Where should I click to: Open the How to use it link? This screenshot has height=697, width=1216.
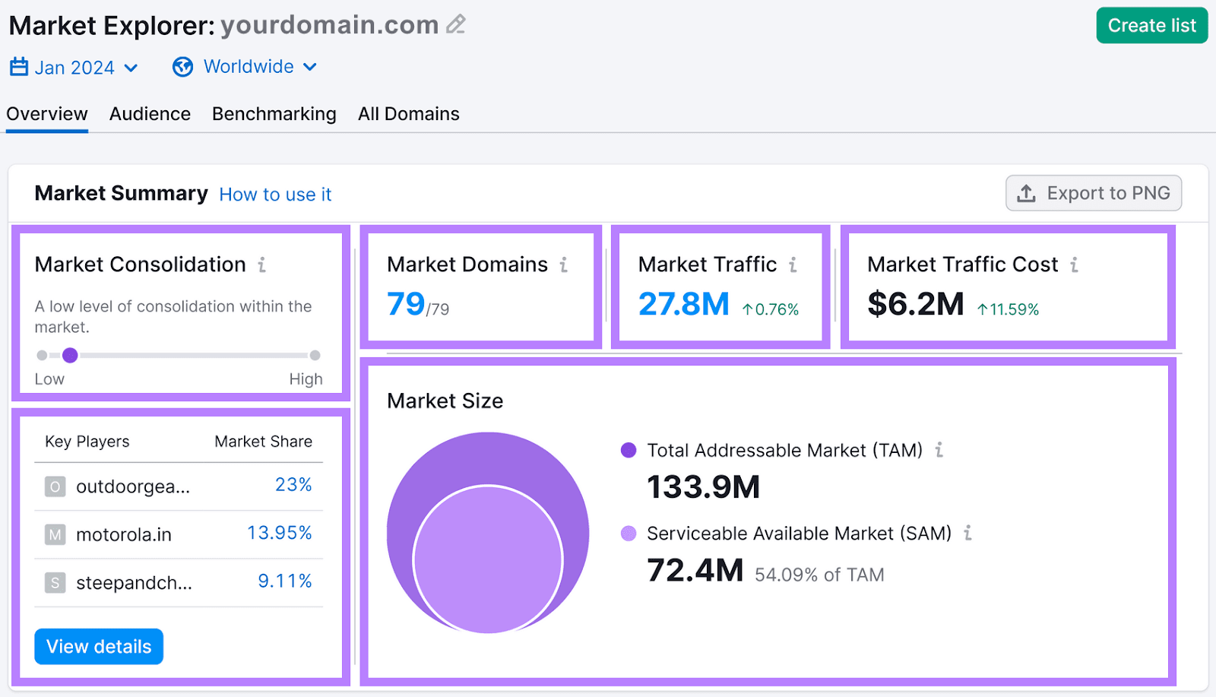(275, 195)
